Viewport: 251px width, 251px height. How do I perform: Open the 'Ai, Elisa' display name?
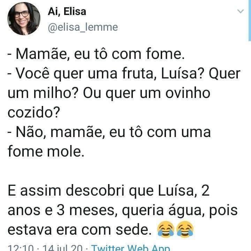pos(67,12)
